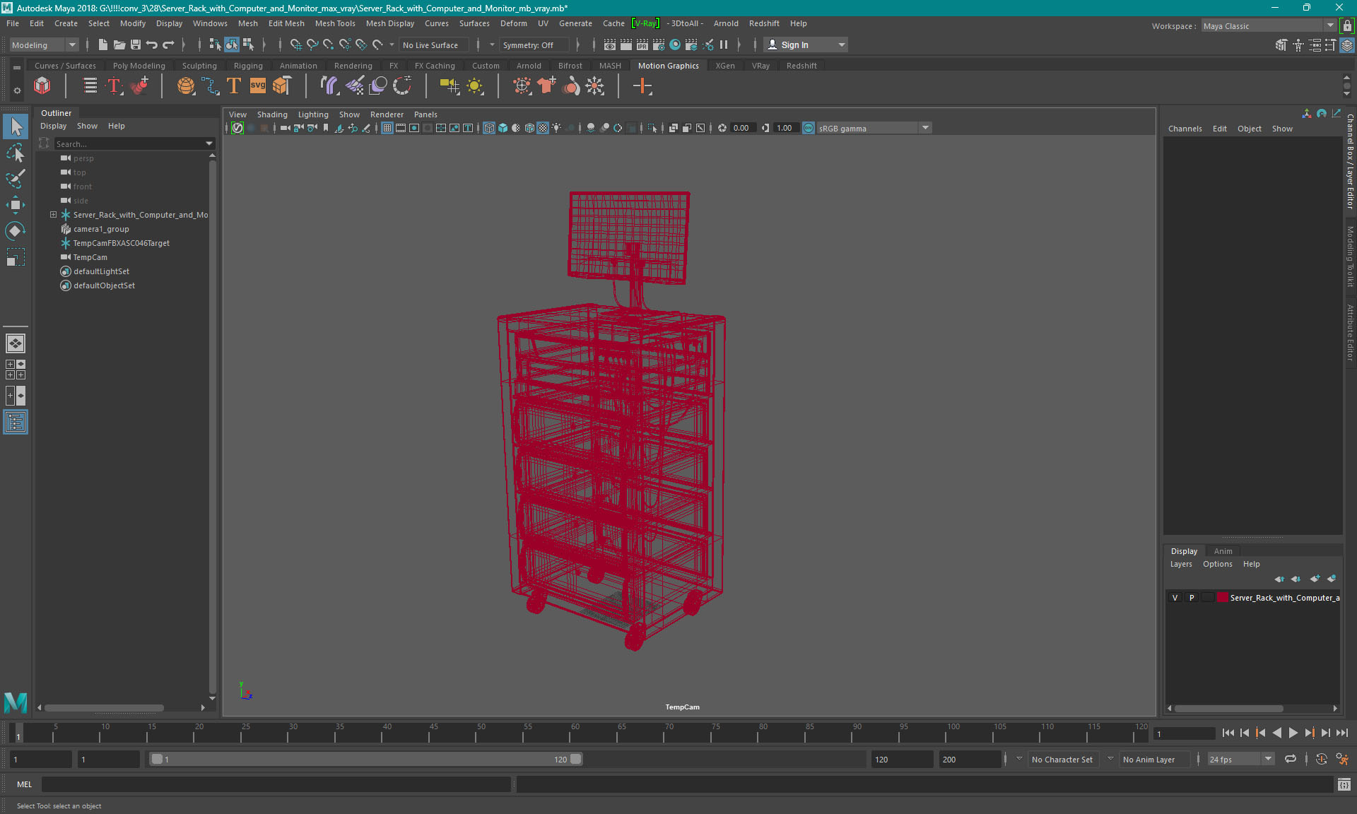Click the Redo arrow icon
Screen dimensions: 1357x814
[x=168, y=45]
